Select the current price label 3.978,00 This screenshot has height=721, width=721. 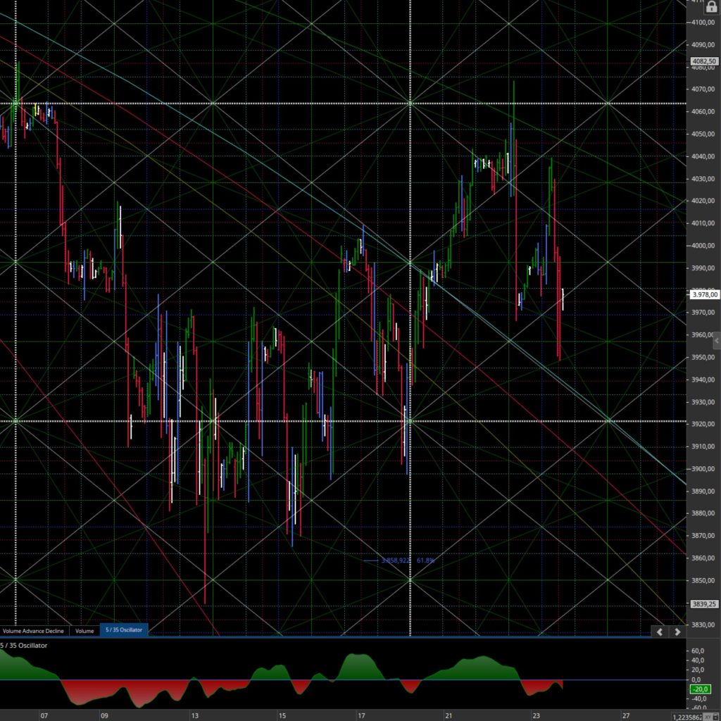point(705,294)
